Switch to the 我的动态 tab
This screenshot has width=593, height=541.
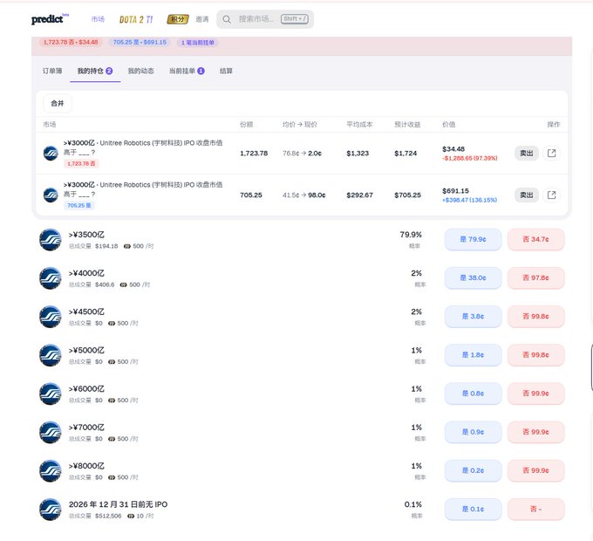[140, 71]
